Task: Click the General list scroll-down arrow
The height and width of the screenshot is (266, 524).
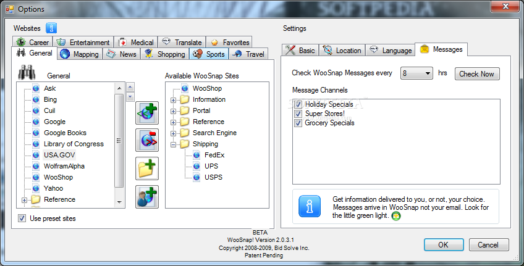Action: [119, 202]
